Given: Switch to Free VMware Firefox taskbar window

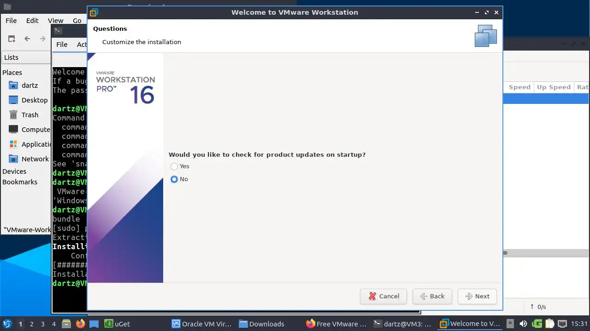Looking at the screenshot, I should pyautogui.click(x=336, y=324).
